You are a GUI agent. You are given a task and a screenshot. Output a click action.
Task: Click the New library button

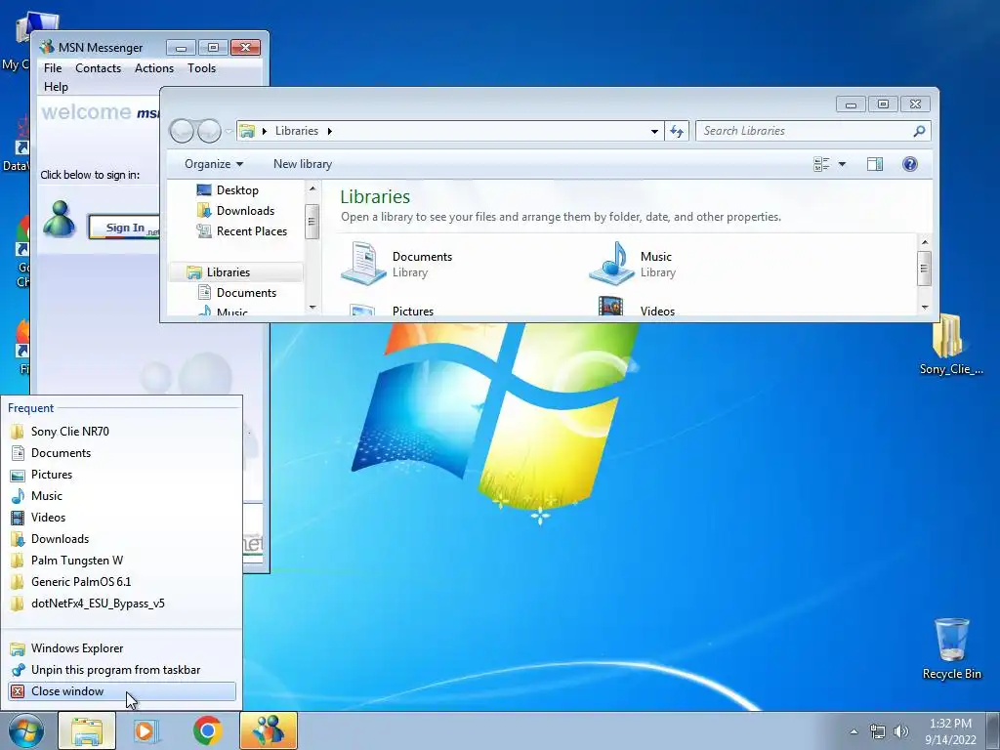[x=303, y=164]
